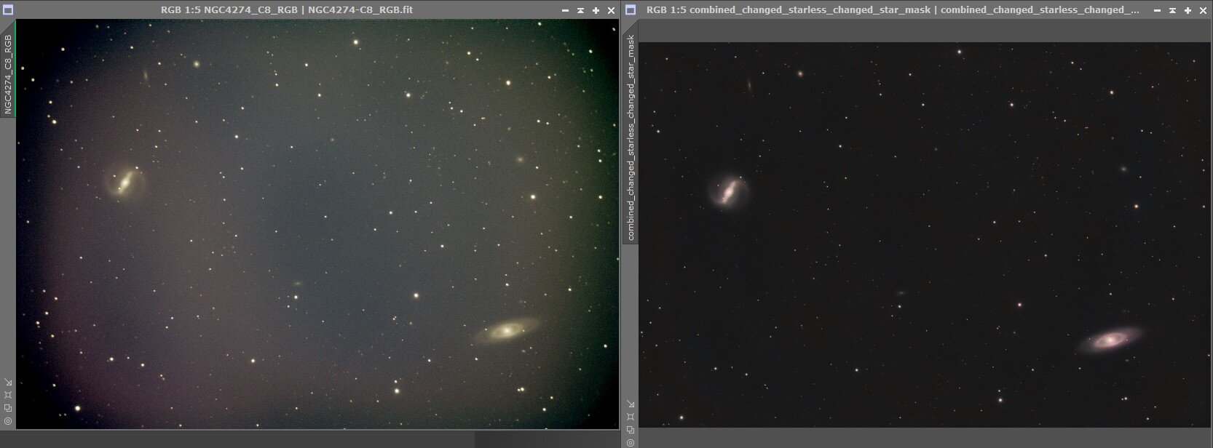
Task: Click the diagonal arrow icon in star_mask window
Action: (x=631, y=404)
